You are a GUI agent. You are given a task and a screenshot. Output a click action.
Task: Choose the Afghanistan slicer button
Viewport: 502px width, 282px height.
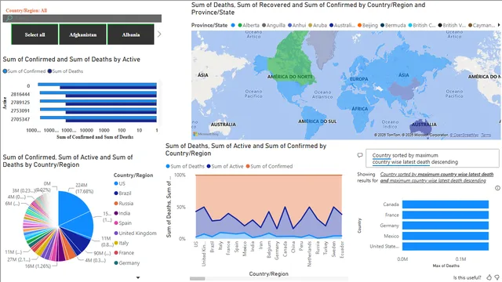tap(82, 34)
